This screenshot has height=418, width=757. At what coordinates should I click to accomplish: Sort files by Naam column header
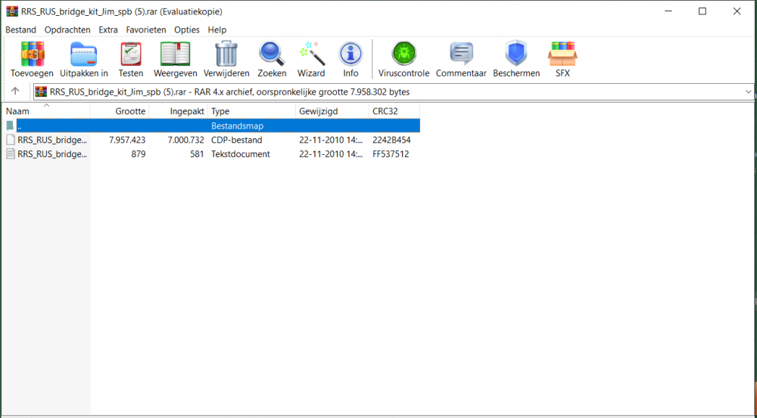coord(45,111)
